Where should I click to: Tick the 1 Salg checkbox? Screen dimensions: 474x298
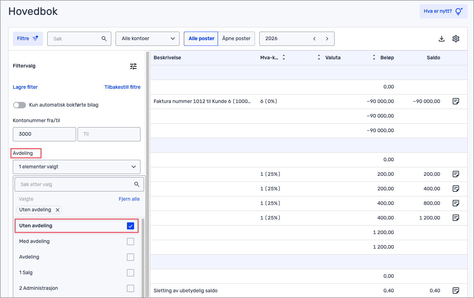point(131,273)
